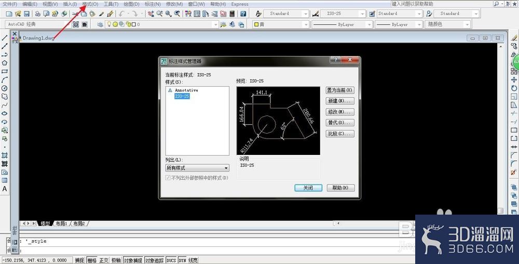Image resolution: width=519 pixels, height=264 pixels.
Task: Open the QuickCalc calculator icon
Action: (232, 14)
